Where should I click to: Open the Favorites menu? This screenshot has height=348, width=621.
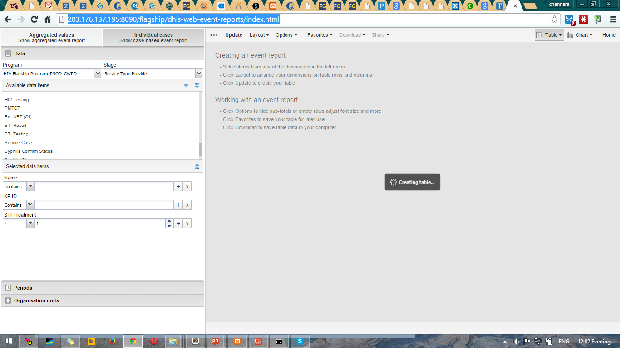coord(320,35)
